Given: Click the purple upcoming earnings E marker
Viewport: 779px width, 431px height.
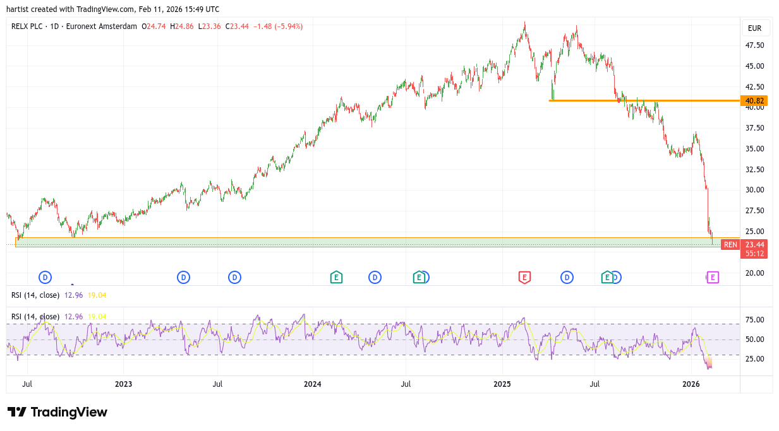Looking at the screenshot, I should [712, 277].
